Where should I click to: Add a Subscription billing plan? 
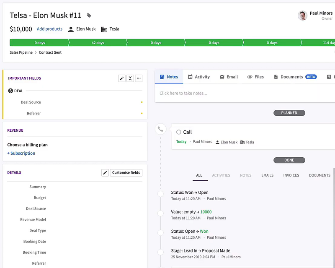21,153
